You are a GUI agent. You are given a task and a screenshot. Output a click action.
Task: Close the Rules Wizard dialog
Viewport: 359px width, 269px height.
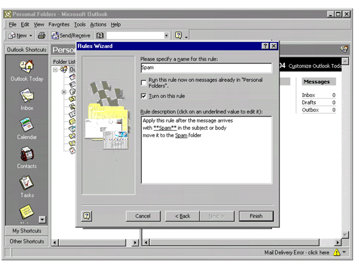273,46
